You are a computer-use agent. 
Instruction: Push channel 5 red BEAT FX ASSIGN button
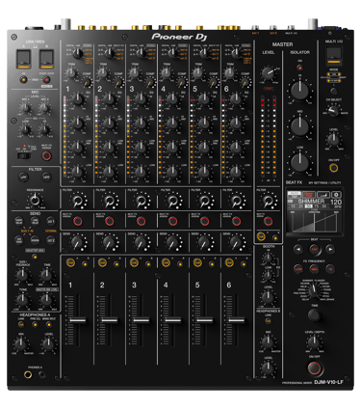205,221
